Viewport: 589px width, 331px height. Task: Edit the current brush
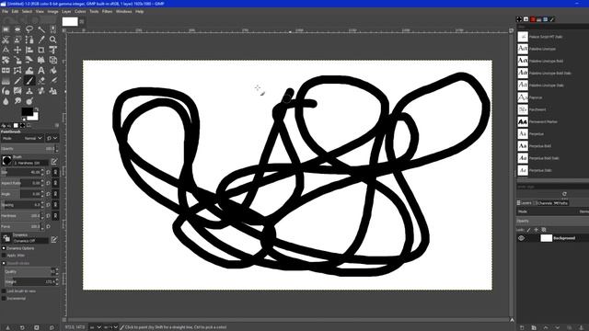54,162
